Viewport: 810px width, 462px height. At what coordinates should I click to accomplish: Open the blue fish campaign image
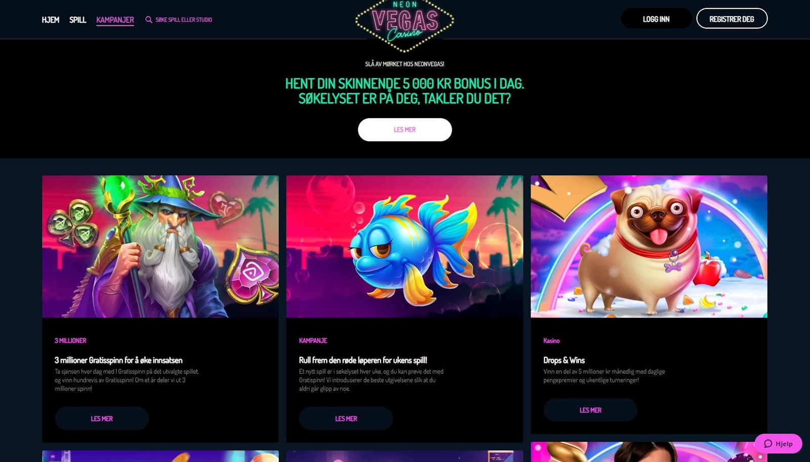[404, 247]
